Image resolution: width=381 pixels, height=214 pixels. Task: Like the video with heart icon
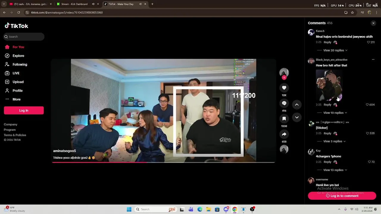point(284,88)
